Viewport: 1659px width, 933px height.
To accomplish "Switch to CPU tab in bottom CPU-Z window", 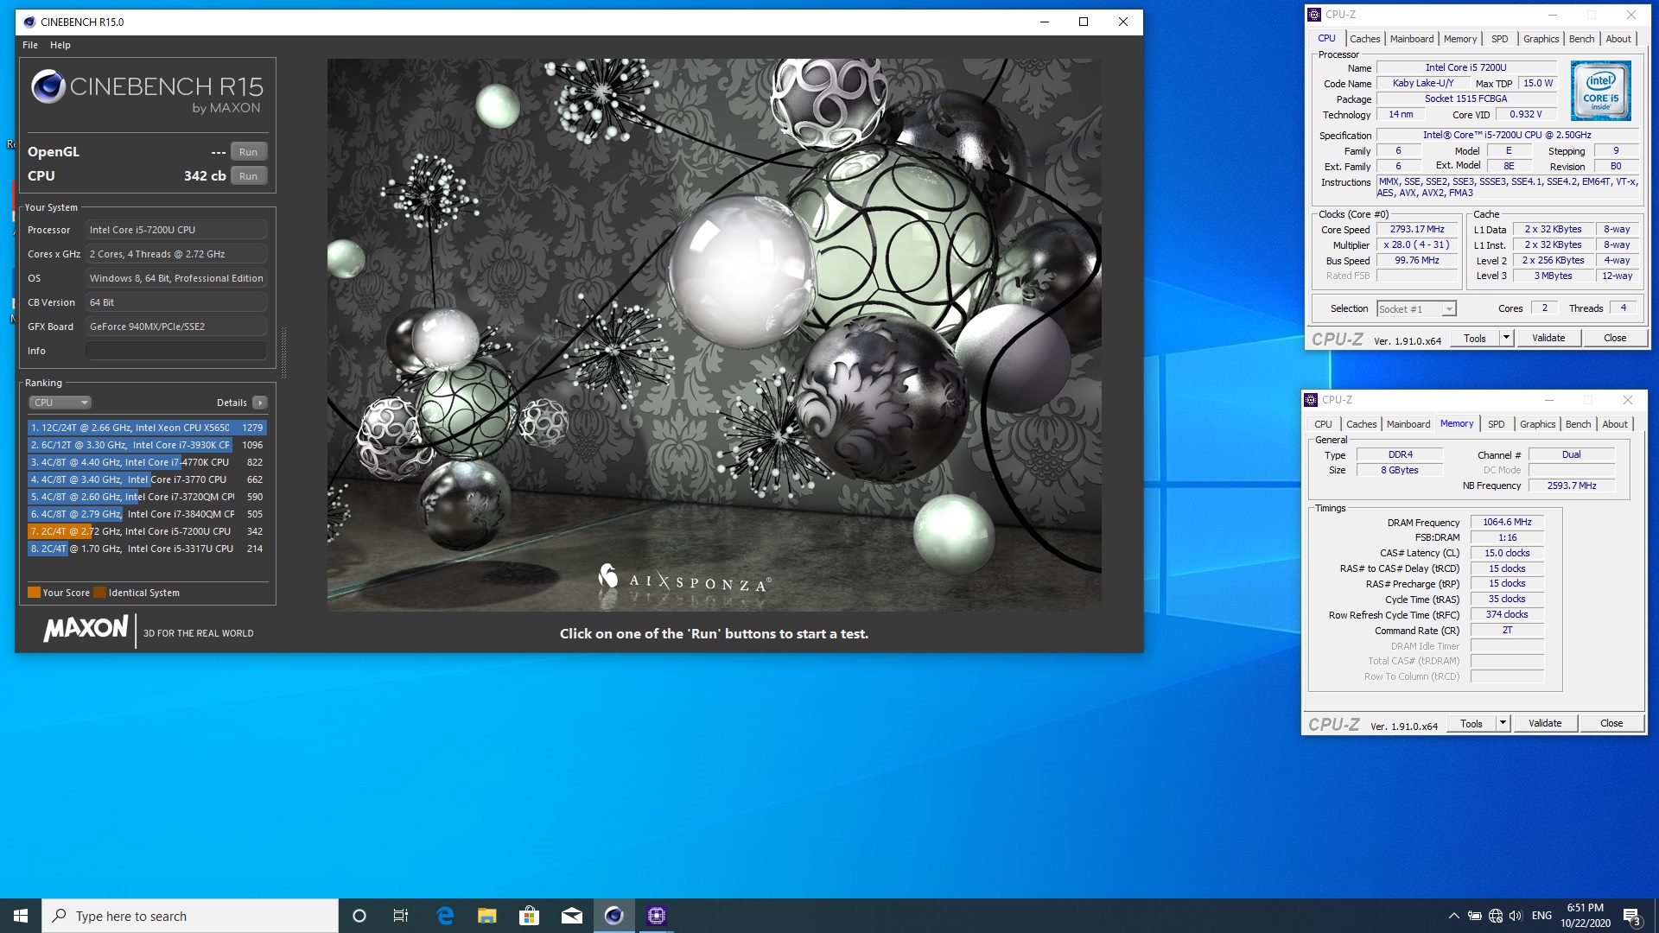I will click(1323, 424).
